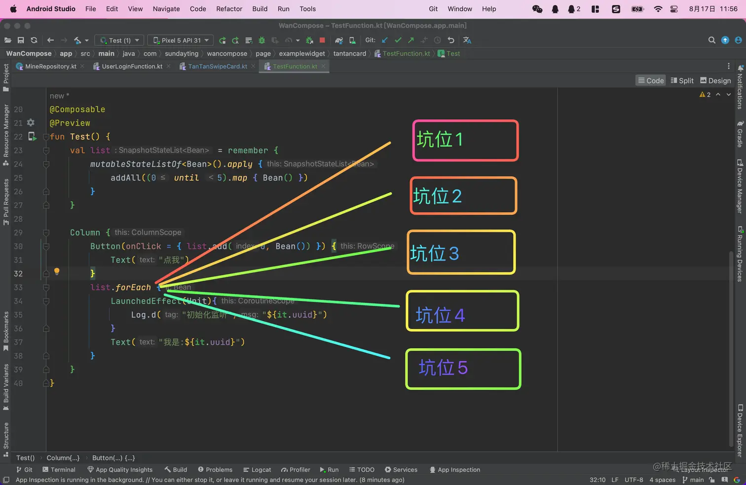The image size is (746, 485).
Task: Click the Sync/Reload from disk icon
Action: click(34, 40)
